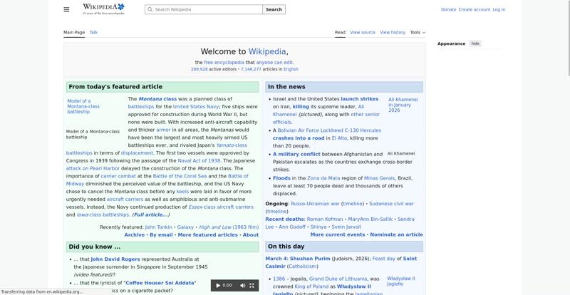Image resolution: width=570 pixels, height=295 pixels.
Task: Play the video in the player
Action: click(x=218, y=285)
